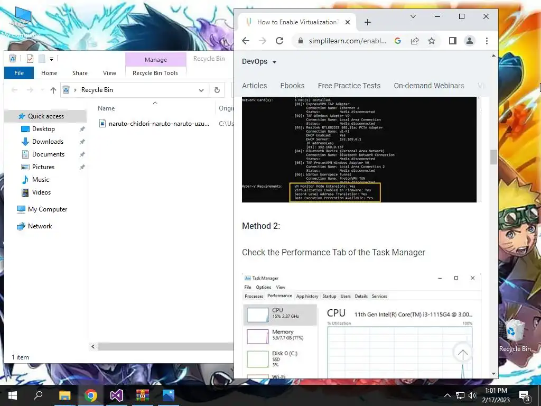
Task: Switch to Chrome from the taskbar
Action: coord(91,395)
